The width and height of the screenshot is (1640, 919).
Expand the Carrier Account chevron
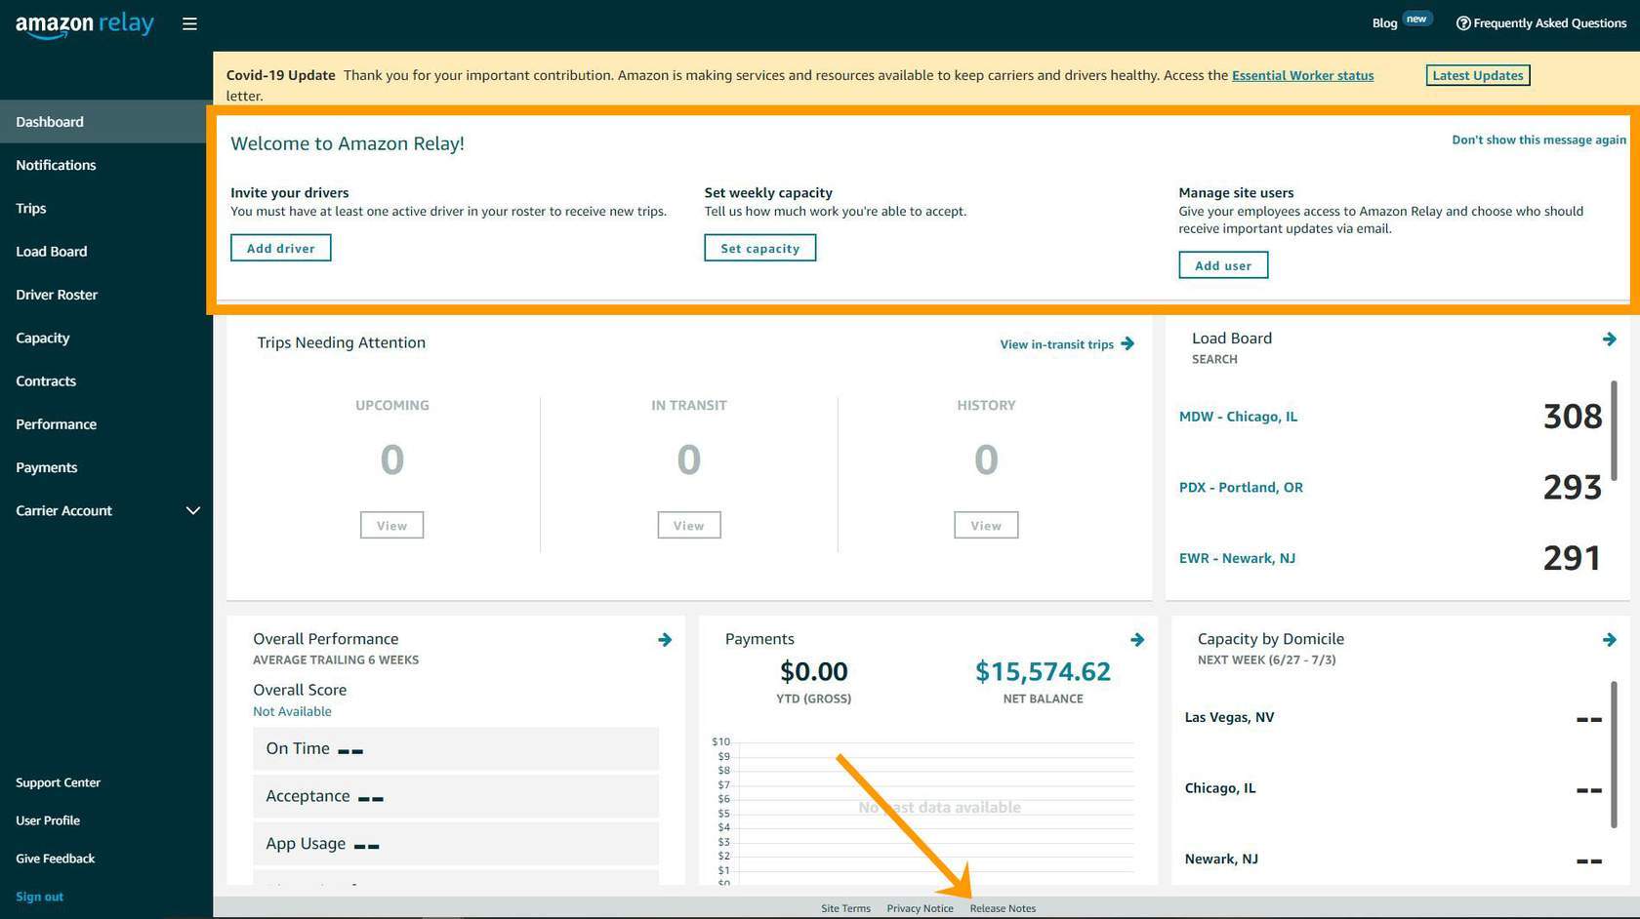click(x=193, y=510)
